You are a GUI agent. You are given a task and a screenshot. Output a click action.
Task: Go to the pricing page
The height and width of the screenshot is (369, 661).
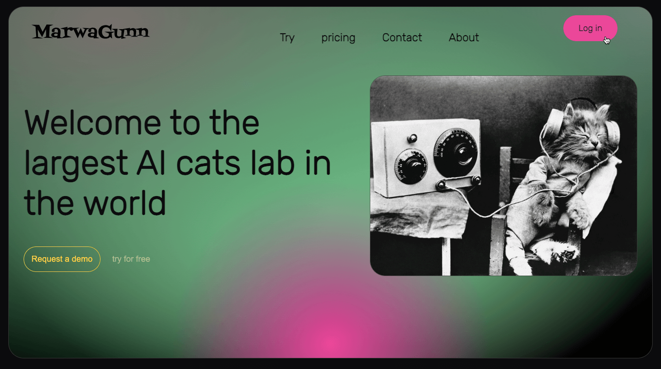[338, 37]
